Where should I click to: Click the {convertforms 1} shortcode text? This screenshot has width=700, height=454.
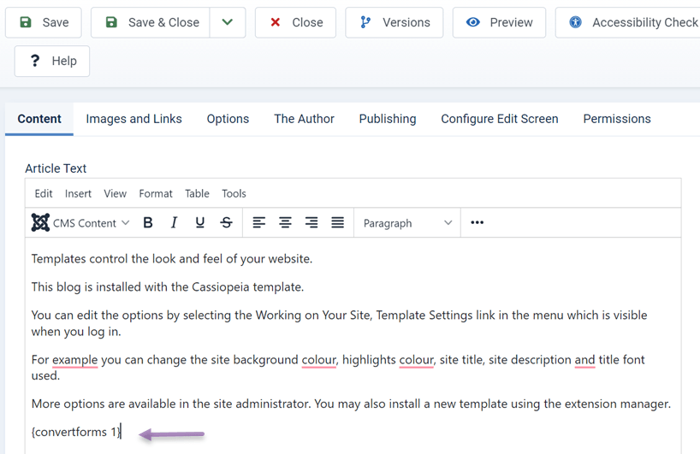coord(76,432)
